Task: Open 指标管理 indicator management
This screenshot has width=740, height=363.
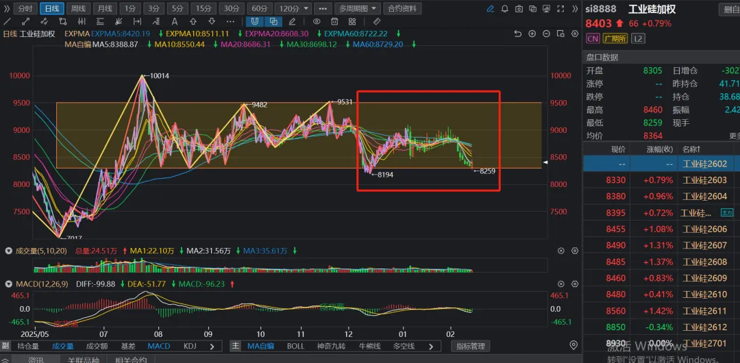Action: tap(471, 346)
